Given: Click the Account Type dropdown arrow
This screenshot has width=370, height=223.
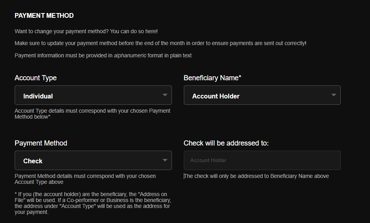Looking at the screenshot, I should pyautogui.click(x=165, y=95).
